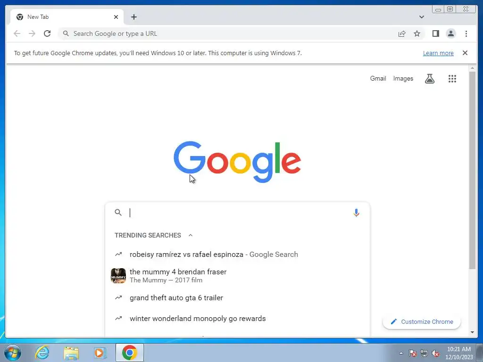Click the page scrollbar up arrow
483x362 pixels.
click(x=472, y=68)
